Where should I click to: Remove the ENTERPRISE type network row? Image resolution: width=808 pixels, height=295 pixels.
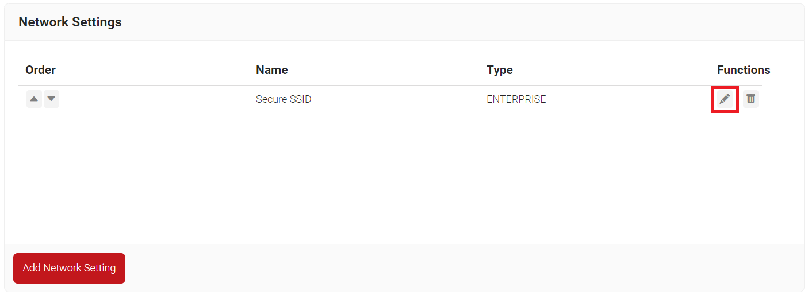point(750,99)
